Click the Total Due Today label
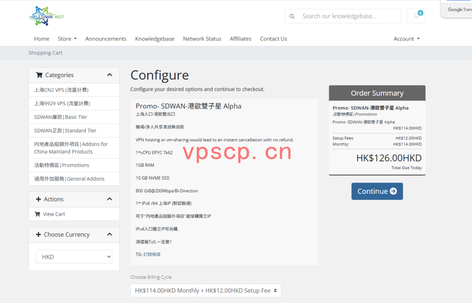472x303 pixels. pyautogui.click(x=407, y=168)
